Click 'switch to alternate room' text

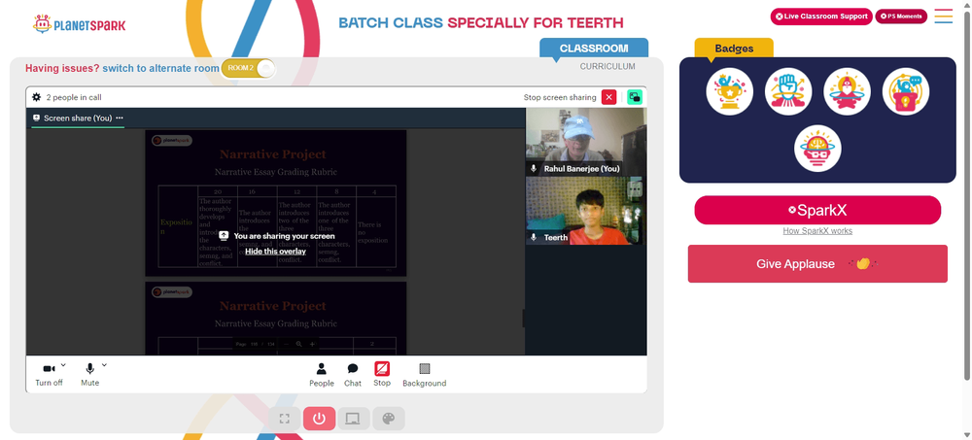point(160,68)
